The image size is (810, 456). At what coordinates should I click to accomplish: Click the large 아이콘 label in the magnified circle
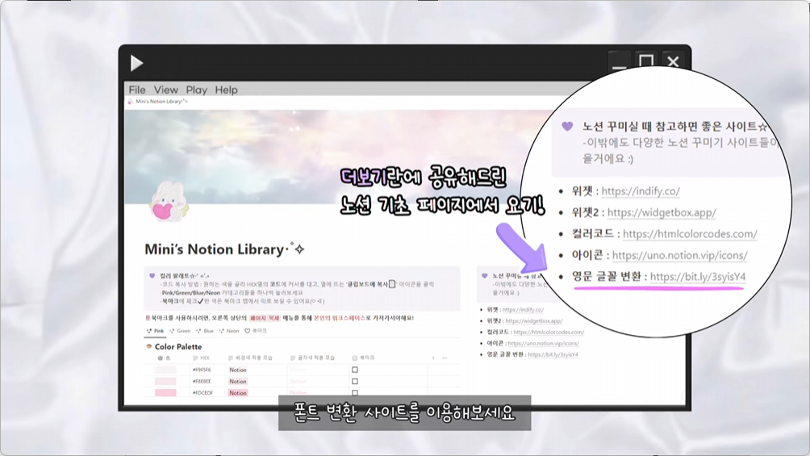coord(587,255)
